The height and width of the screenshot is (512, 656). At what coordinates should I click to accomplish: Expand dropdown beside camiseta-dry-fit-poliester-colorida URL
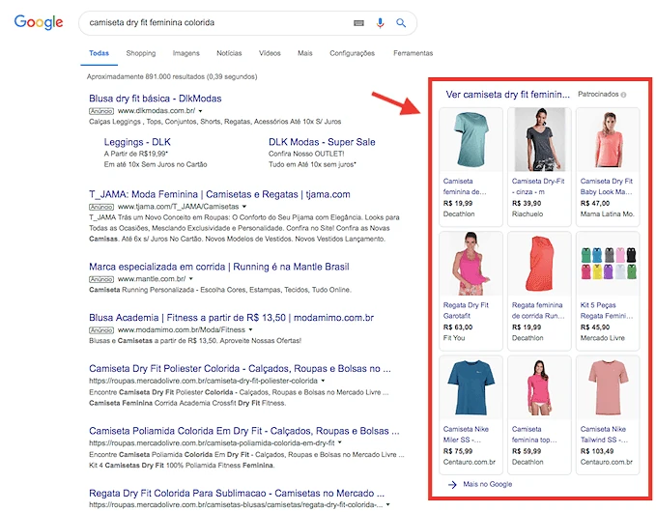pyautogui.click(x=323, y=381)
